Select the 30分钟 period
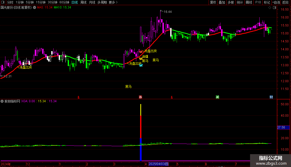Image resolution: width=291 pixels, height=167 pixels. (x=53, y=2)
